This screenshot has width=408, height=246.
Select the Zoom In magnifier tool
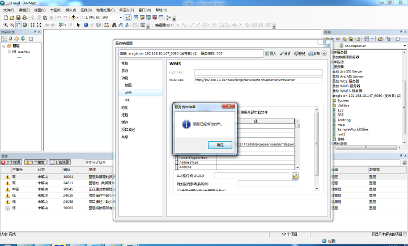tap(6, 25)
